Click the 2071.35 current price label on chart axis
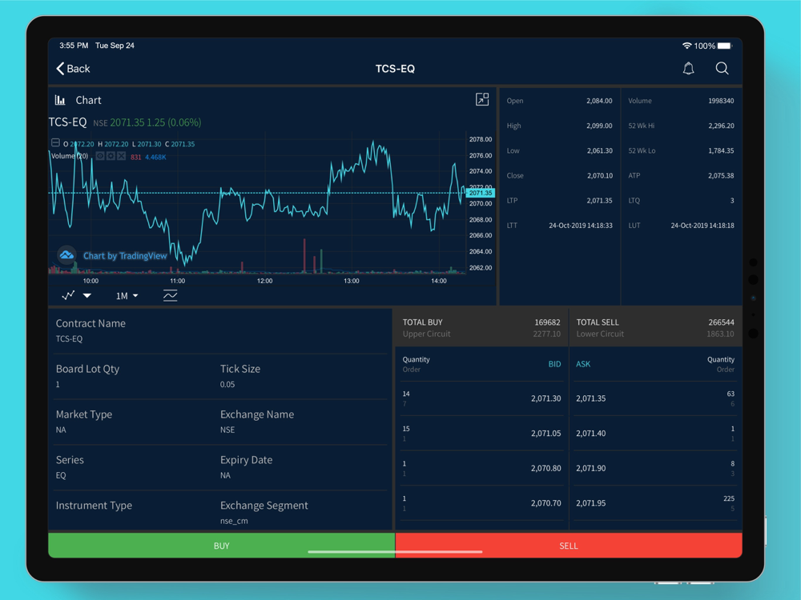Image resolution: width=801 pixels, height=600 pixels. click(x=480, y=193)
